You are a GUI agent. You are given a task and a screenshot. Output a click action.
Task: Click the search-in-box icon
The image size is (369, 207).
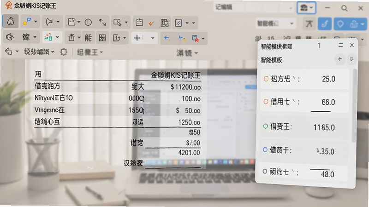click(117, 22)
